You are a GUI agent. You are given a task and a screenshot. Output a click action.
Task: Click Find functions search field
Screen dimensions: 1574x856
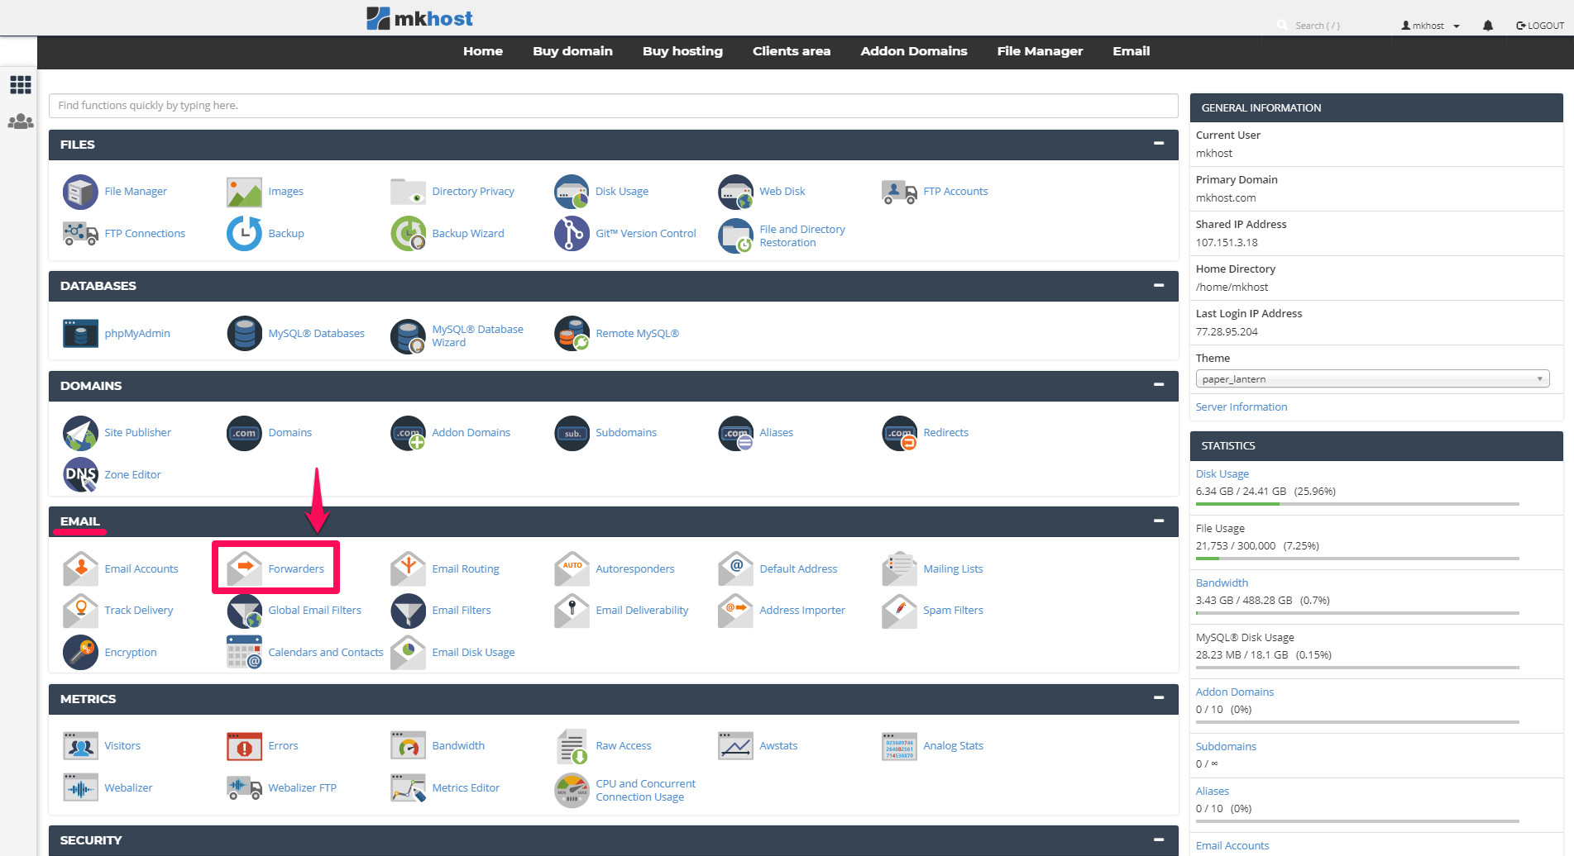(x=613, y=106)
